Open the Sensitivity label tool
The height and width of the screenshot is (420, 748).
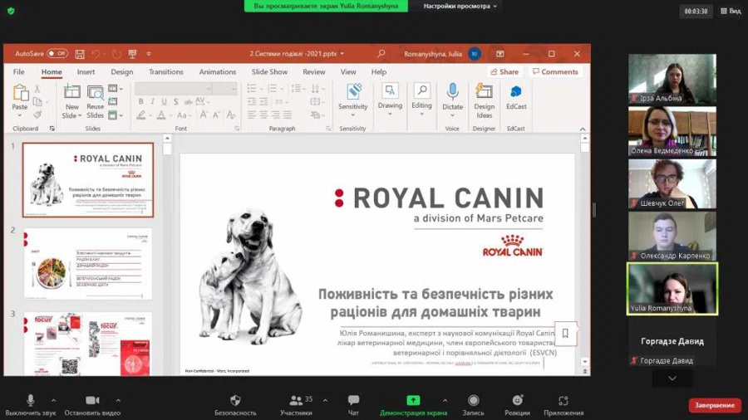pos(353,99)
